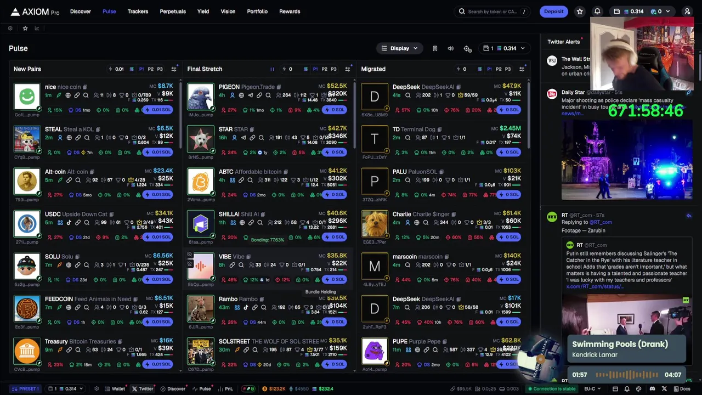The height and width of the screenshot is (395, 702).
Task: Open Portfolio tab
Action: click(257, 12)
